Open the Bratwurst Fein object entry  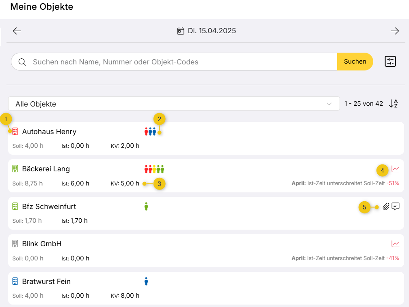point(46,281)
